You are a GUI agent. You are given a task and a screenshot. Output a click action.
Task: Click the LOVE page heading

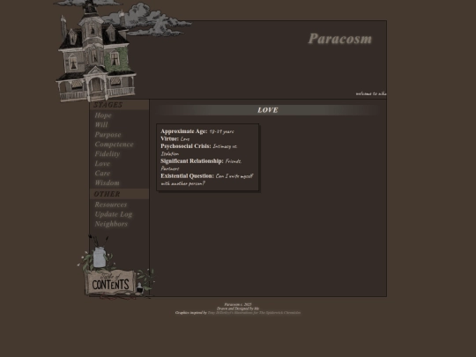click(x=267, y=110)
